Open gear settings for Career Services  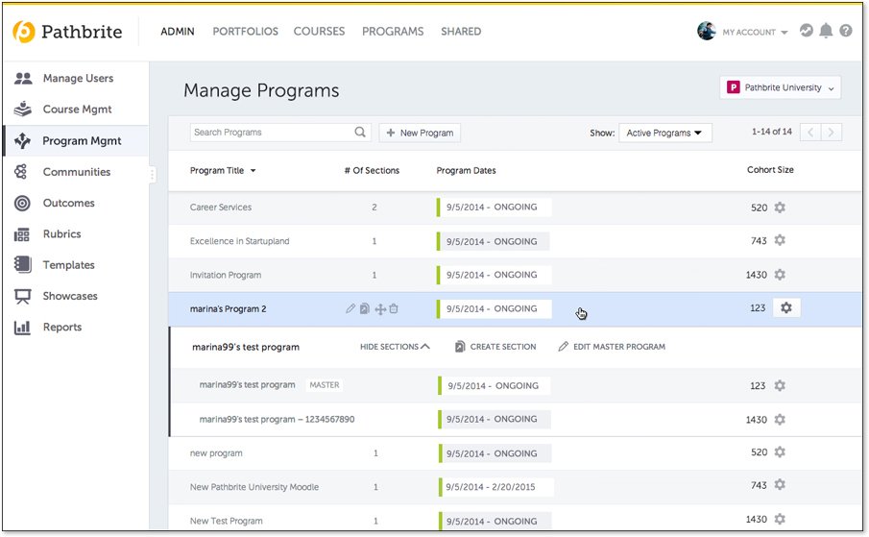point(780,207)
